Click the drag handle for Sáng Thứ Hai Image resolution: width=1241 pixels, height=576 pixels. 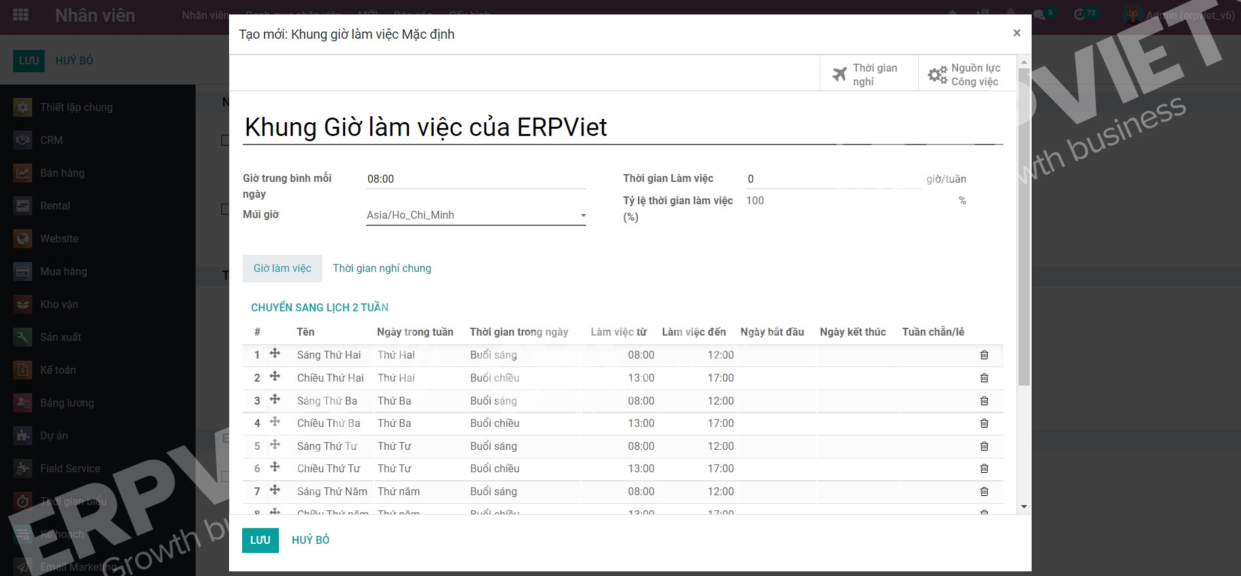[x=275, y=354]
